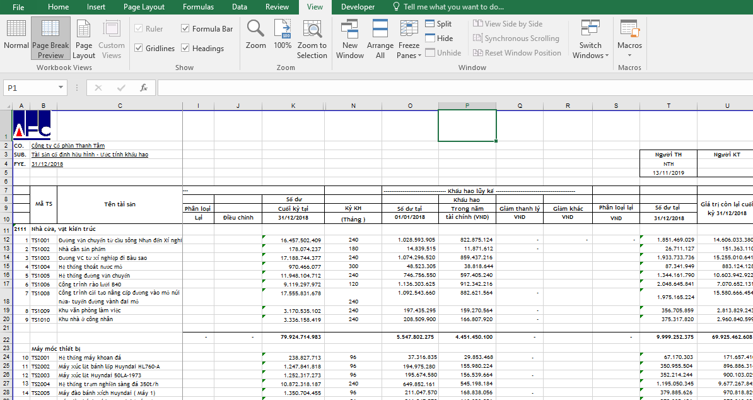
Task: Click inside the formula bar input
Action: click(x=441, y=88)
